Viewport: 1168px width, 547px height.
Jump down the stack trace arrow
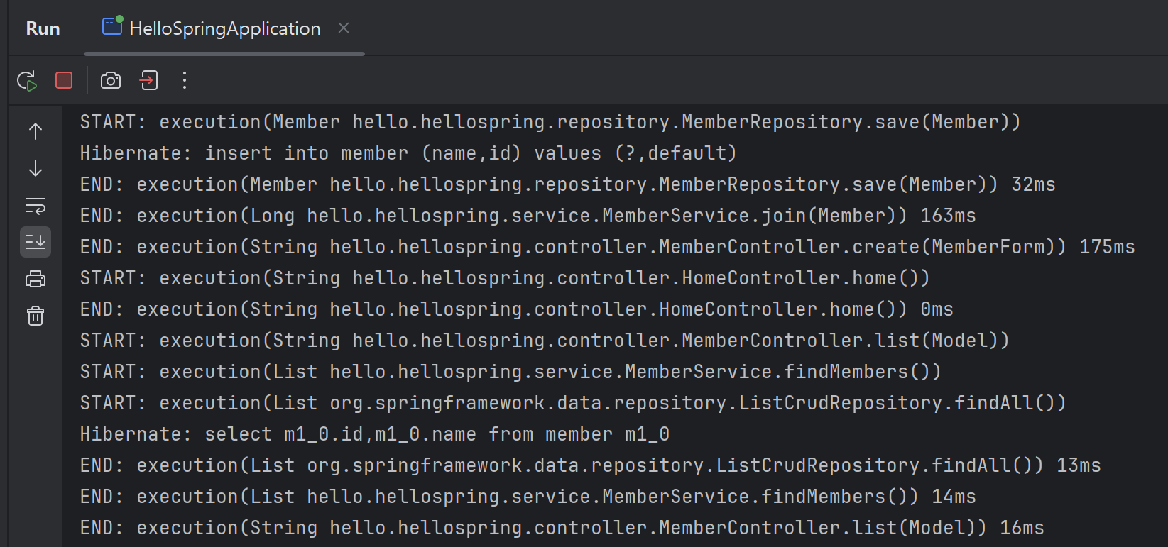36,168
